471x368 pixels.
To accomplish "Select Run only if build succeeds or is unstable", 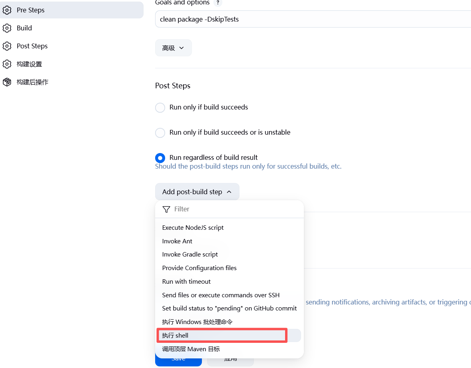I will click(x=160, y=133).
